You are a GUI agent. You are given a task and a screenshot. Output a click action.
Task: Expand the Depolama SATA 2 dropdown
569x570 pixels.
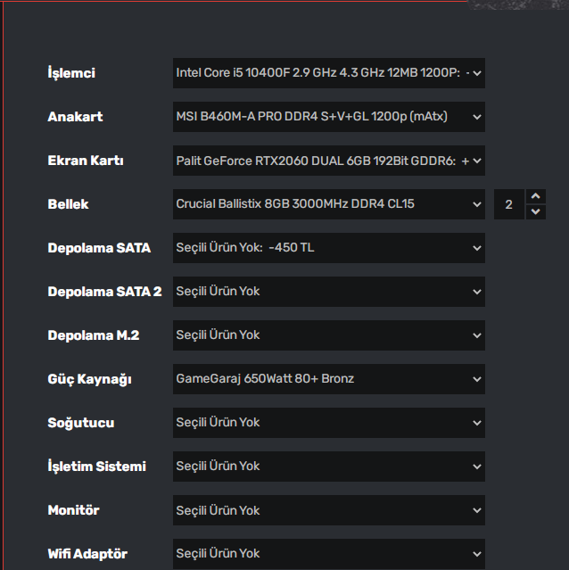(x=328, y=292)
